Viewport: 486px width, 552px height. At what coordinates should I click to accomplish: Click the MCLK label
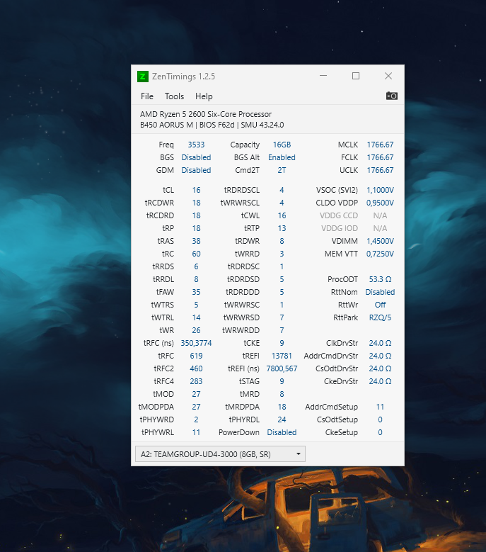pos(347,145)
